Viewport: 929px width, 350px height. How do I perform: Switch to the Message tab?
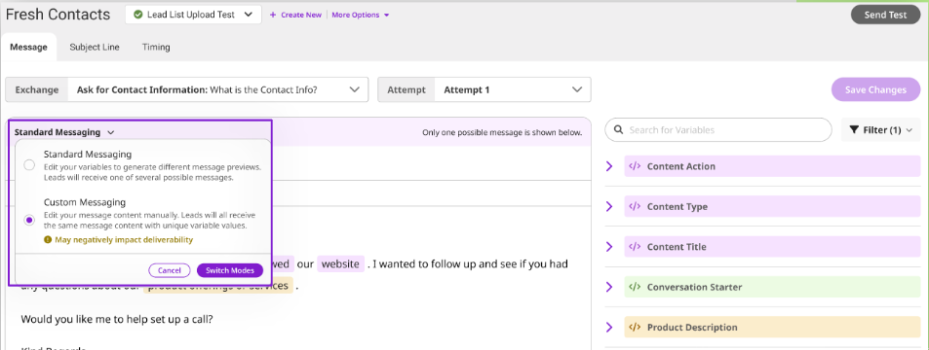click(28, 47)
